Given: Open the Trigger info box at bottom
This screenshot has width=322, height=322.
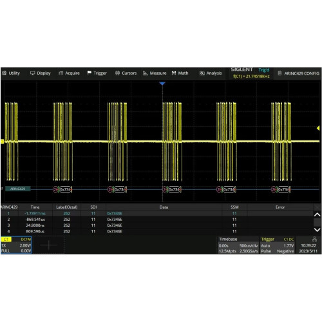Looking at the screenshot, I should pos(278,245).
